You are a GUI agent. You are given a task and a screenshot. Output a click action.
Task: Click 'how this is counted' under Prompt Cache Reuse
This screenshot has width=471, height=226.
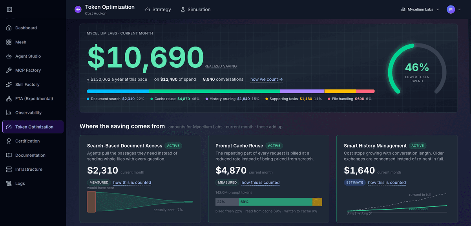click(261, 183)
